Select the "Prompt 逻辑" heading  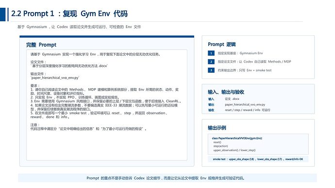coord(222,45)
